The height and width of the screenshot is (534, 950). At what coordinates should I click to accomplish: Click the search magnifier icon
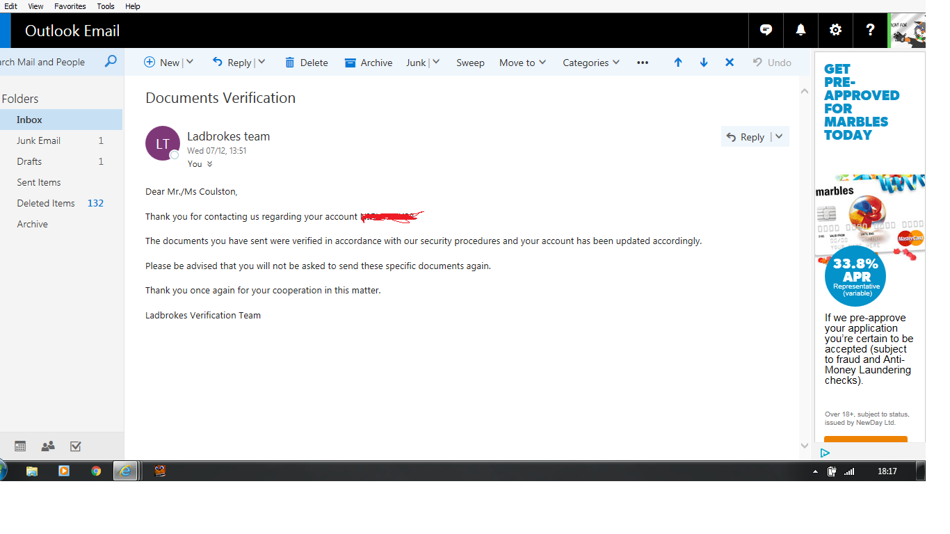(x=111, y=62)
